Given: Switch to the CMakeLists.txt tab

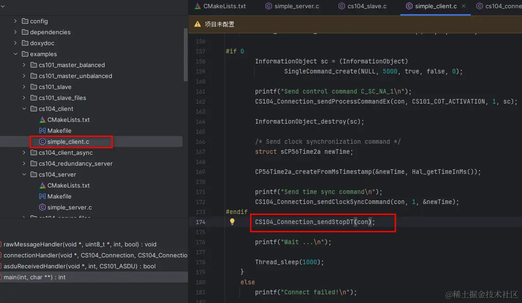Looking at the screenshot, I should coord(220,6).
